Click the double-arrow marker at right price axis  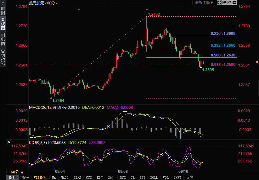point(257,63)
